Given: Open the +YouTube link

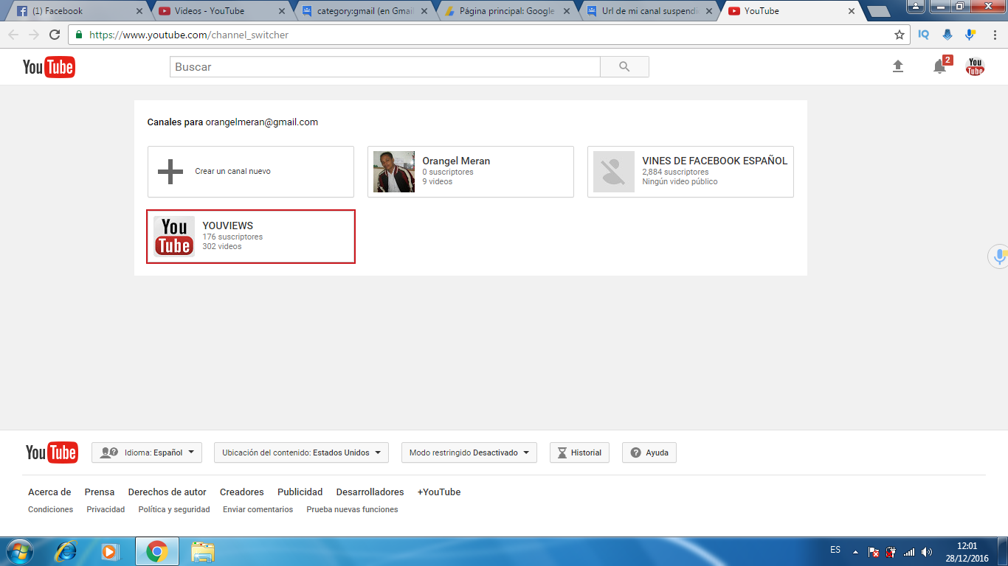Looking at the screenshot, I should pyautogui.click(x=439, y=492).
